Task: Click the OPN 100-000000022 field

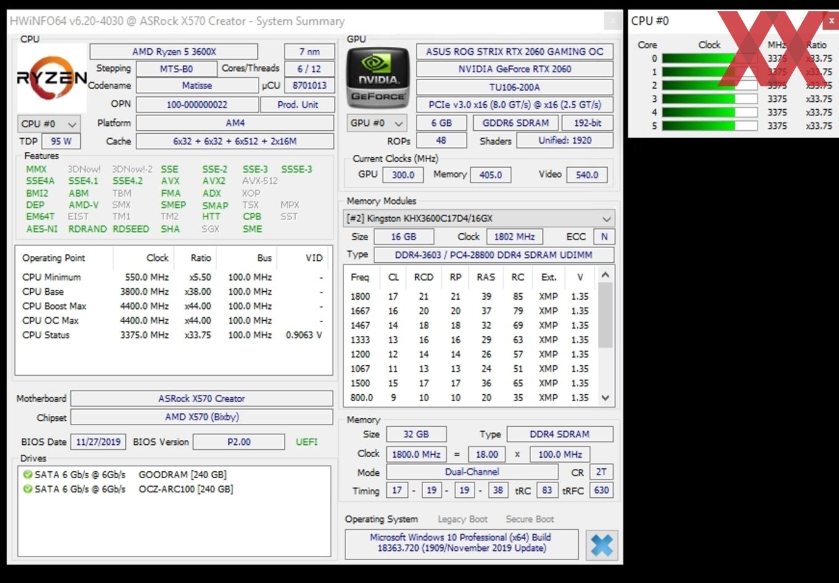Action: 197,105
